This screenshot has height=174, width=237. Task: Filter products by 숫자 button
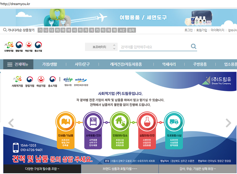(131, 30)
